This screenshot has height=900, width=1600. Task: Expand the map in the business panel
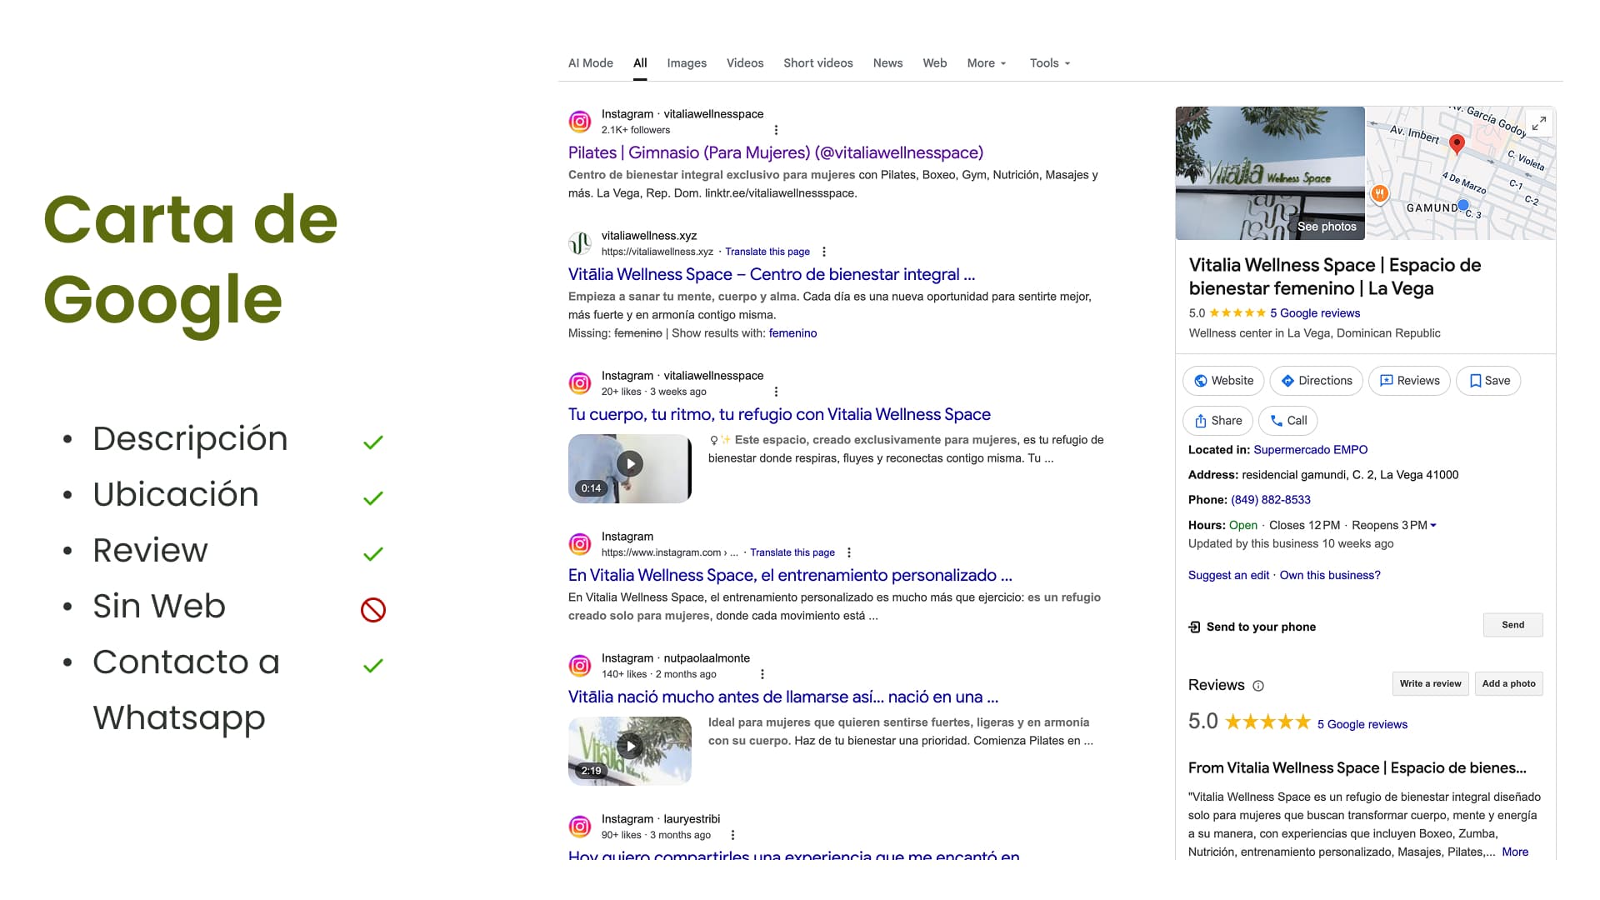tap(1539, 123)
